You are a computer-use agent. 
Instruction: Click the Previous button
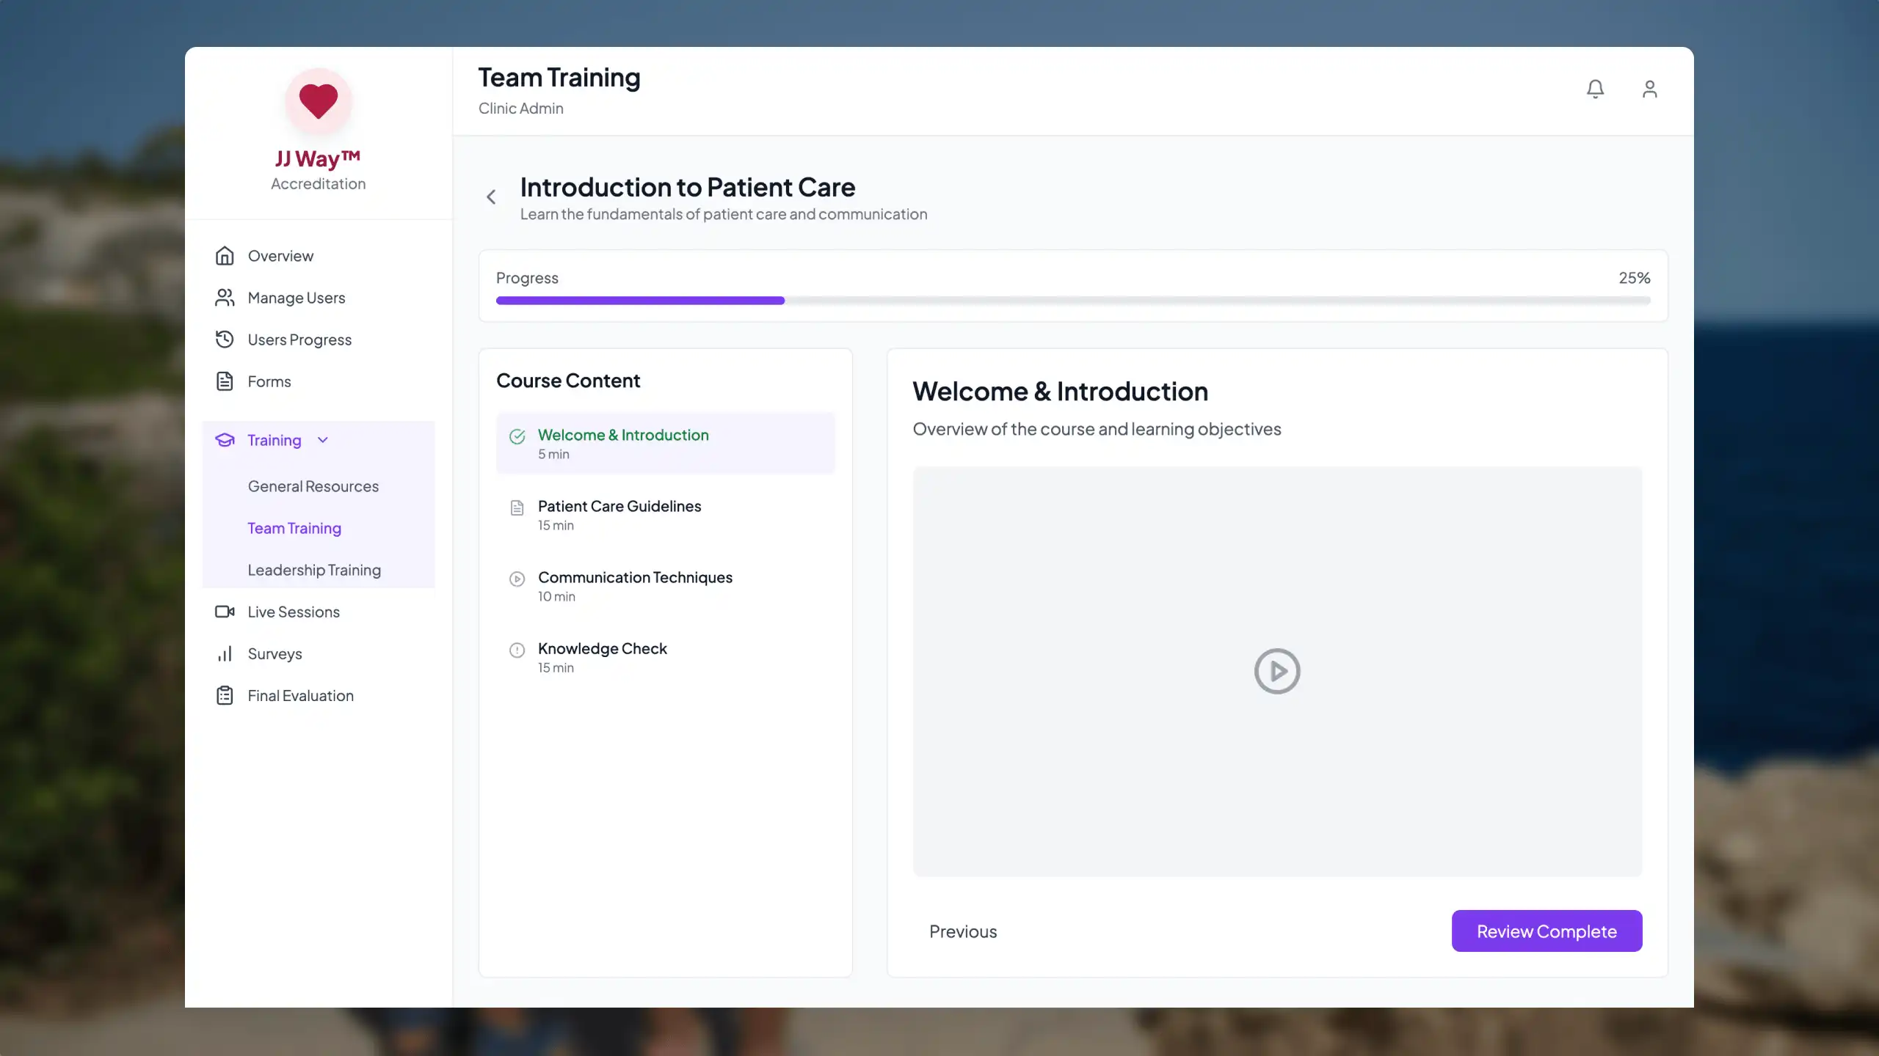coord(963,931)
